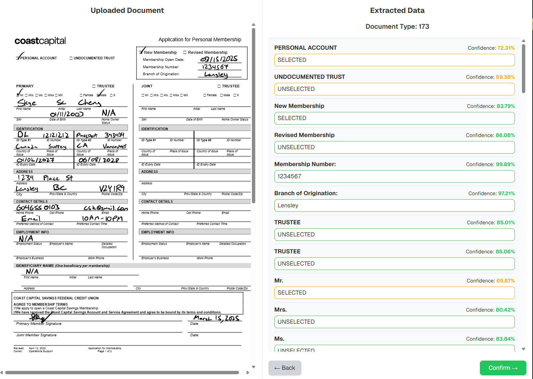Click the Joint TRUSTEE checkbox in the document
The height and width of the screenshot is (379, 533).
pos(219,86)
